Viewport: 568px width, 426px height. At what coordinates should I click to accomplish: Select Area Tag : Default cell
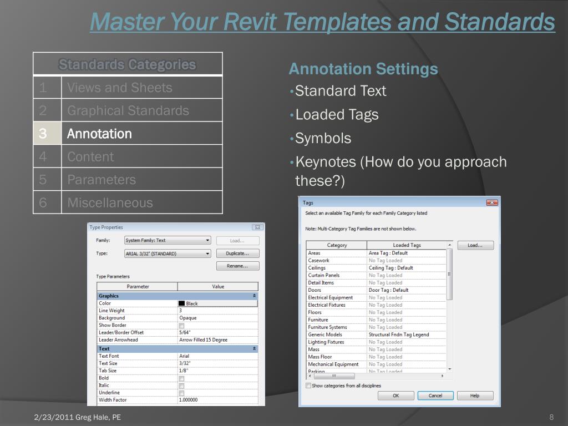click(x=407, y=253)
